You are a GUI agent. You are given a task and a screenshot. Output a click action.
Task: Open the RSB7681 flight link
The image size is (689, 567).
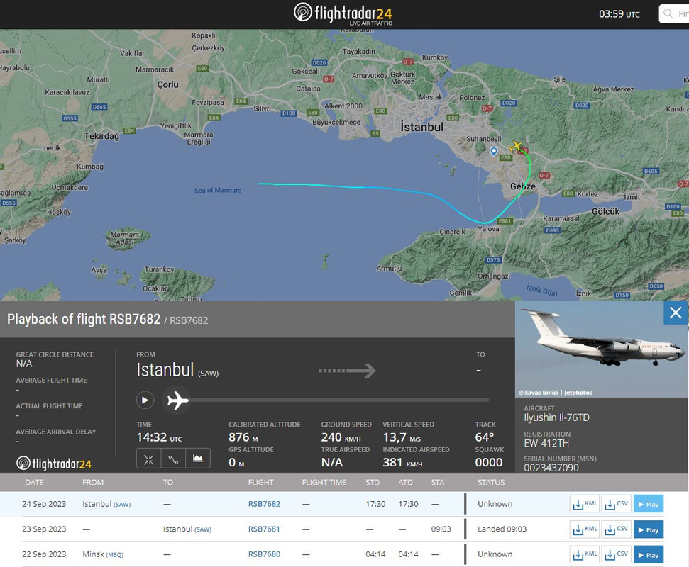(264, 529)
